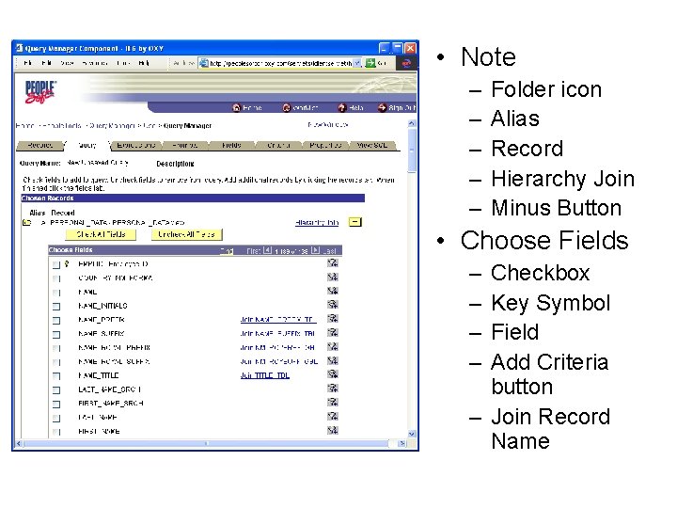Screen dimensions: 677x508
Task: Show next rows in Choose Fields
Action: click(x=315, y=250)
